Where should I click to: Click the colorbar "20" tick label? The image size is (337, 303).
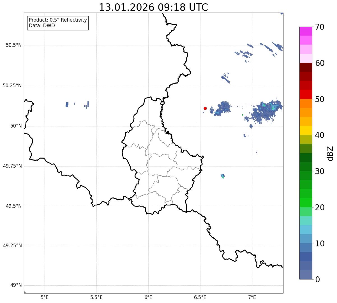click(320, 207)
